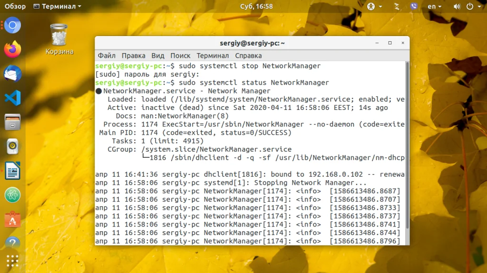
Task: Launch Firefox from the dock
Action: click(12, 49)
